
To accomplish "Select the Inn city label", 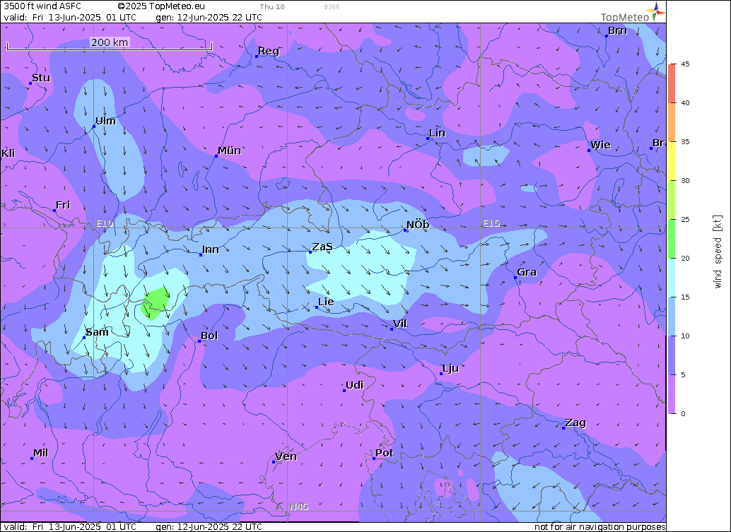I will click(x=210, y=249).
